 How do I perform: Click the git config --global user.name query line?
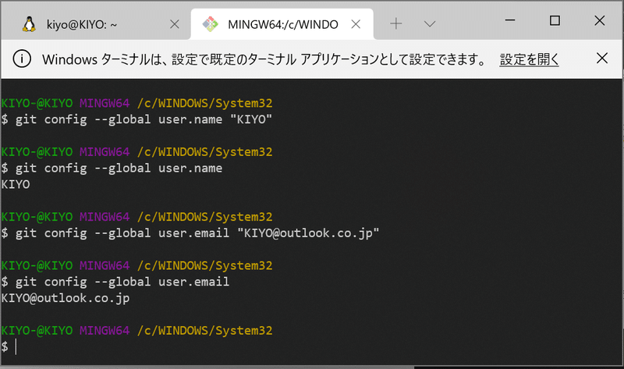point(112,169)
